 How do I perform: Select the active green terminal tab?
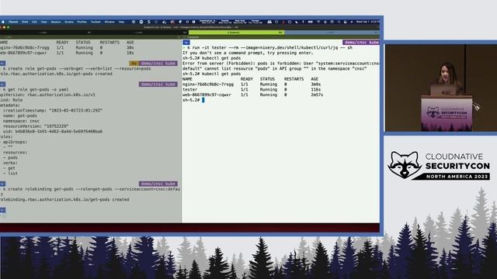click(236, 33)
